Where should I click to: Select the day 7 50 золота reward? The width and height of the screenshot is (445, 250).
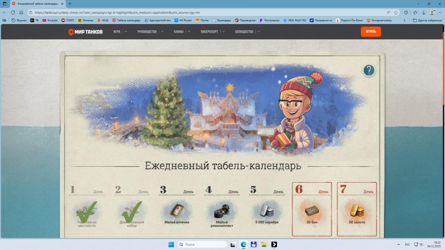(357, 209)
